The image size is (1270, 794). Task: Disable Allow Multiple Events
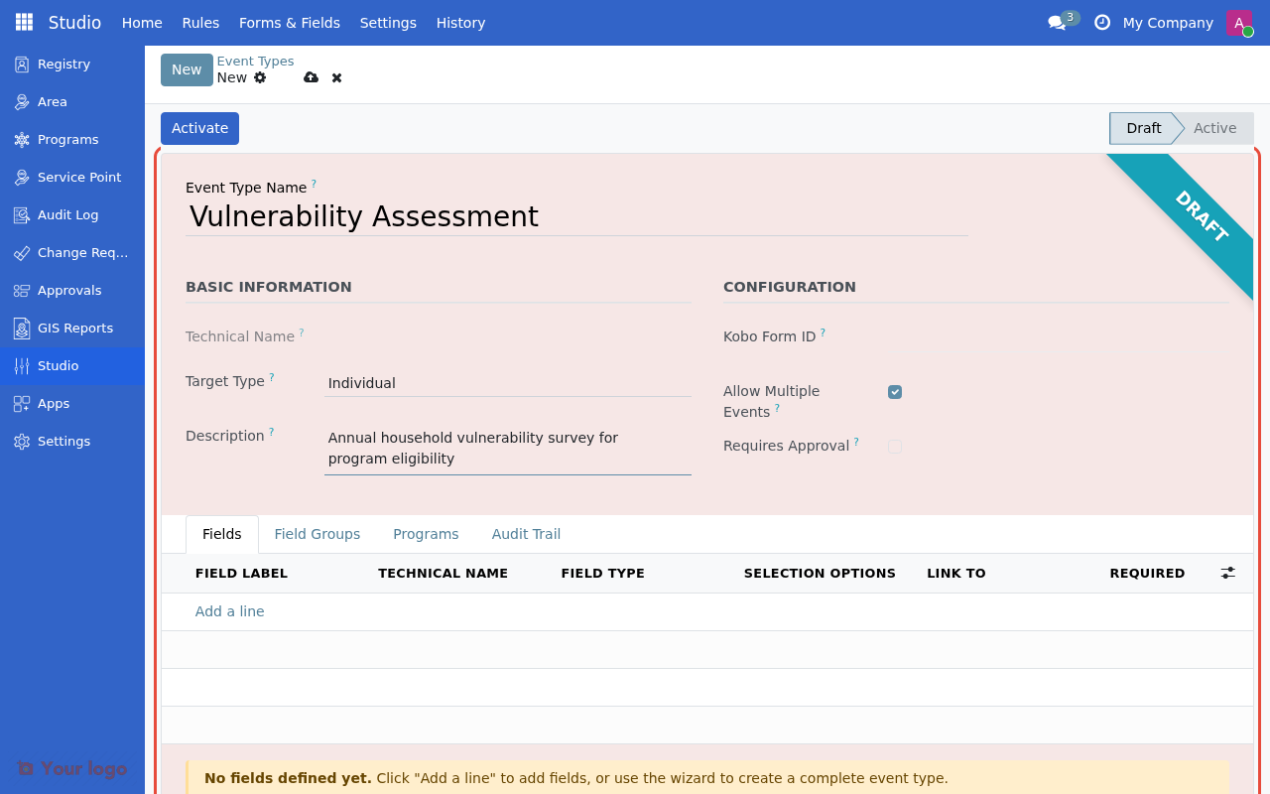895,391
